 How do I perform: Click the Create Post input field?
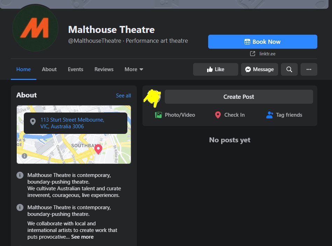(239, 96)
